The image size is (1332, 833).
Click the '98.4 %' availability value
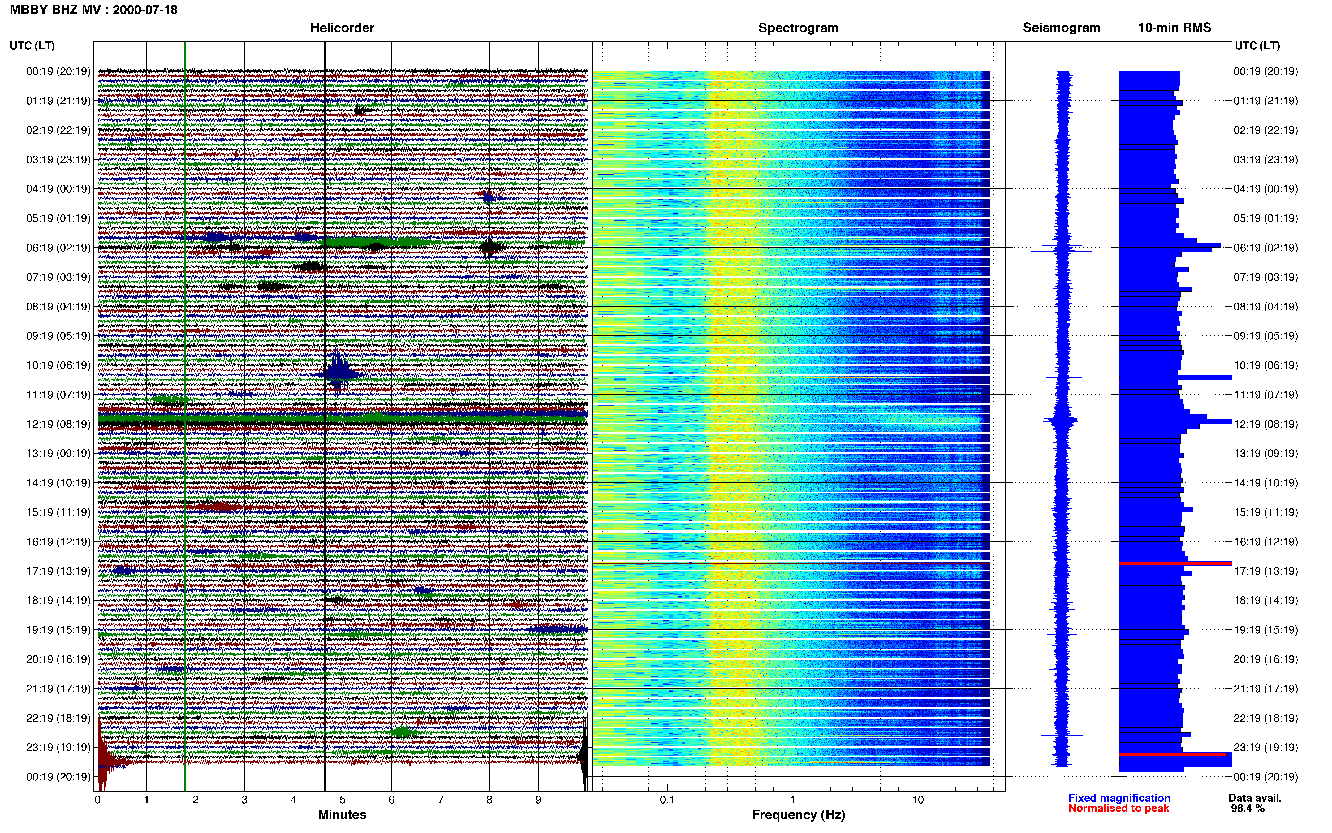pos(1247,808)
